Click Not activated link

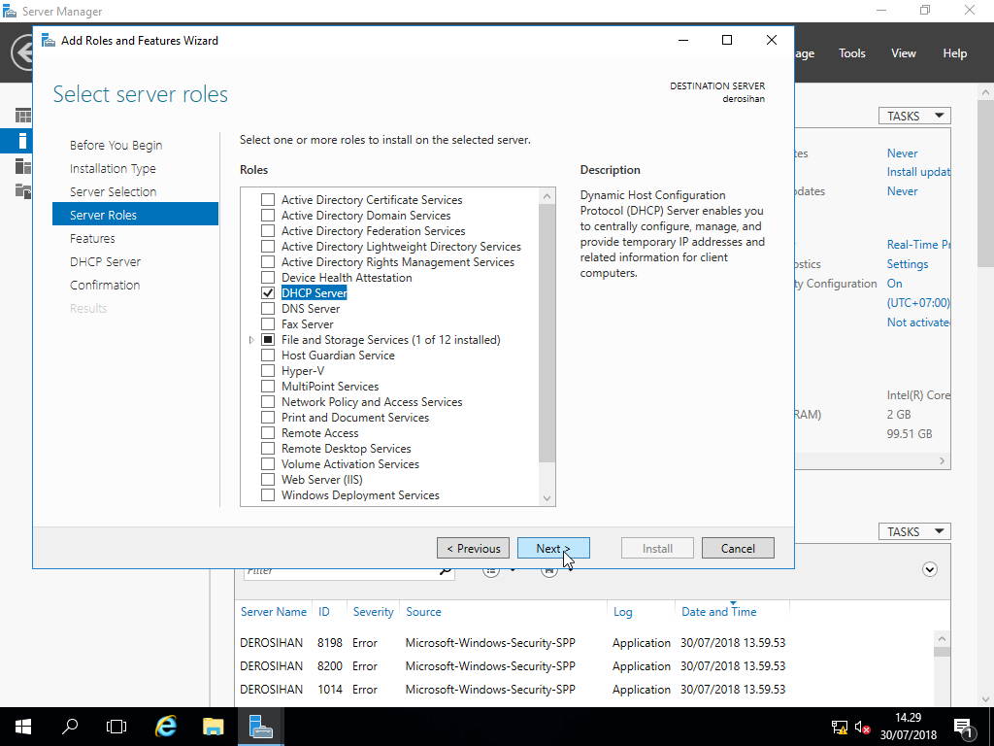(918, 322)
